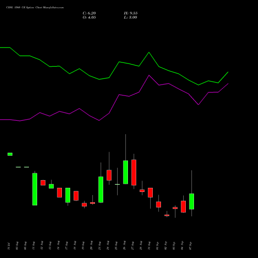The image size is (258, 258).
Task: Click the red candlestick for 12 Aug
Action: (43, 183)
